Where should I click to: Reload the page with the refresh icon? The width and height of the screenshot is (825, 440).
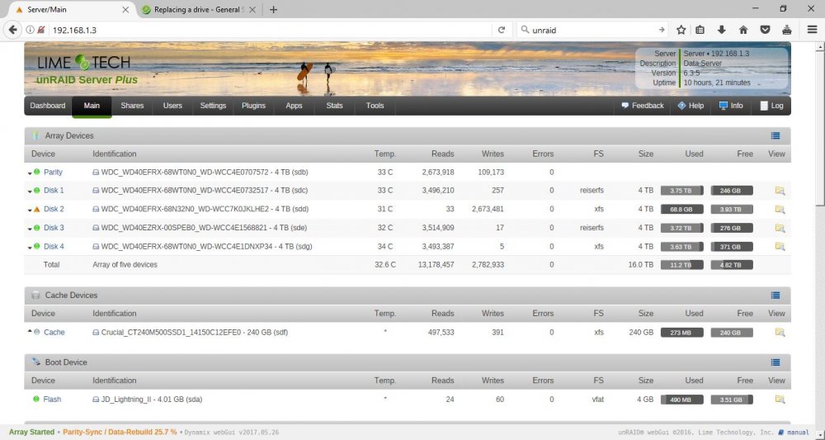[x=502, y=30]
